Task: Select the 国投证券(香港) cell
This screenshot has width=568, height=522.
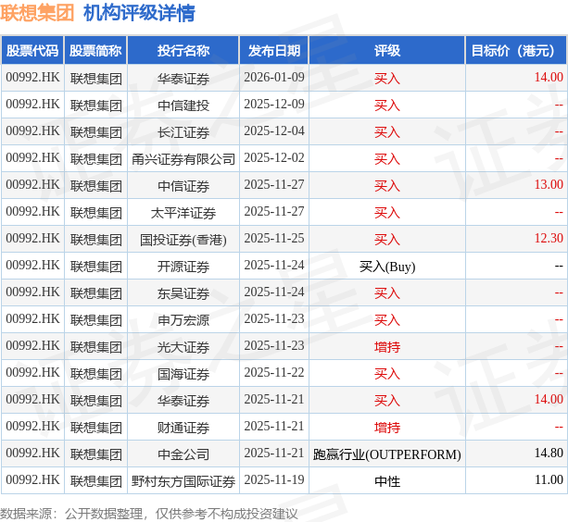Action: (x=183, y=239)
